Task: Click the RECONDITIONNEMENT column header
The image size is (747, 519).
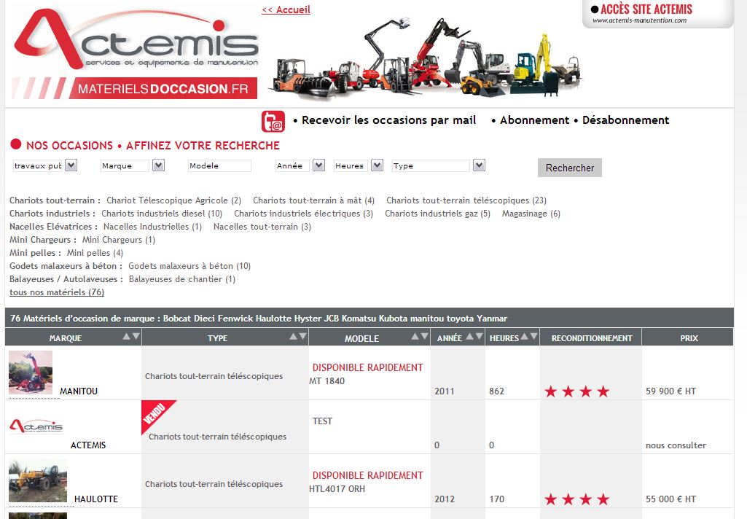Action: click(592, 338)
